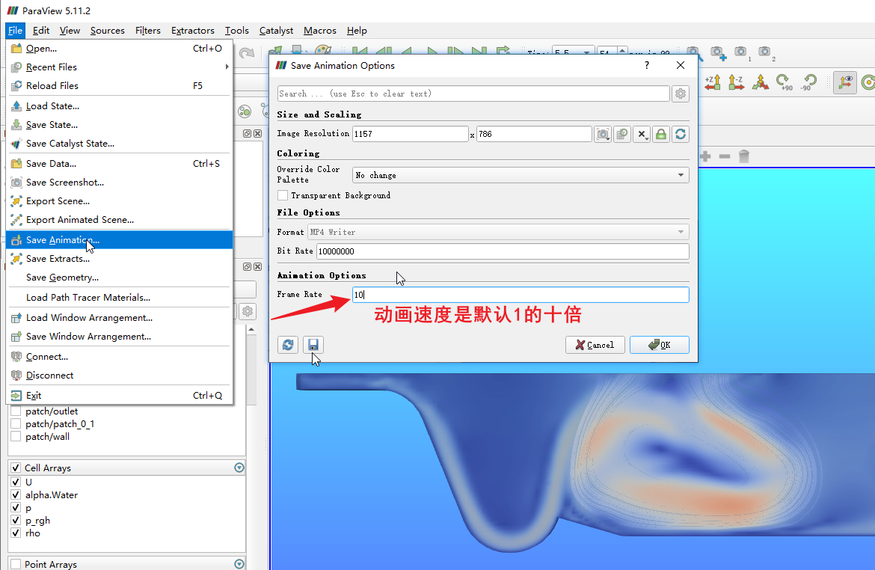
Task: Toggle Point Arrays header checkbox
Action: 16,564
